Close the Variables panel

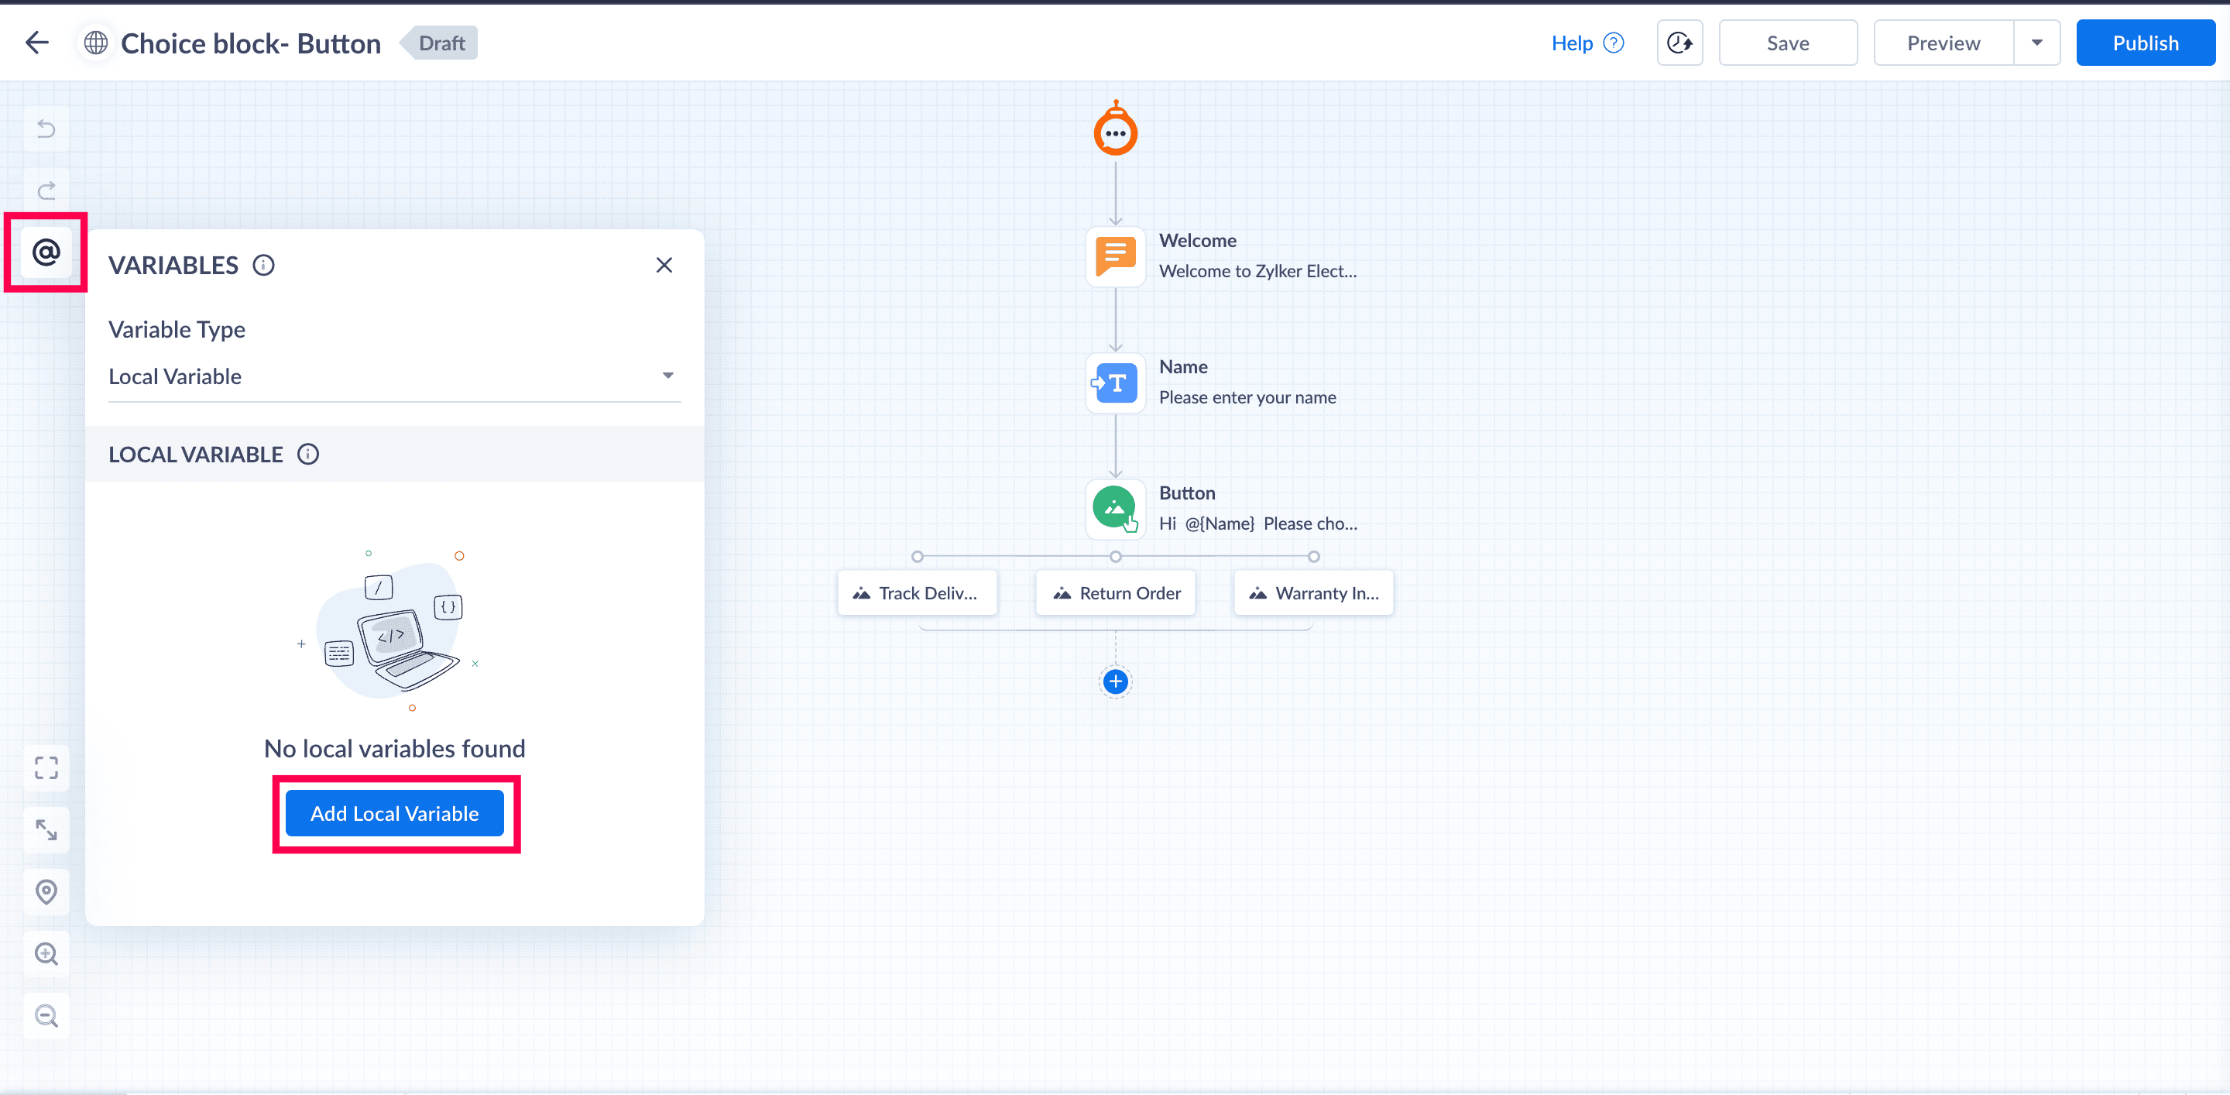click(x=664, y=265)
